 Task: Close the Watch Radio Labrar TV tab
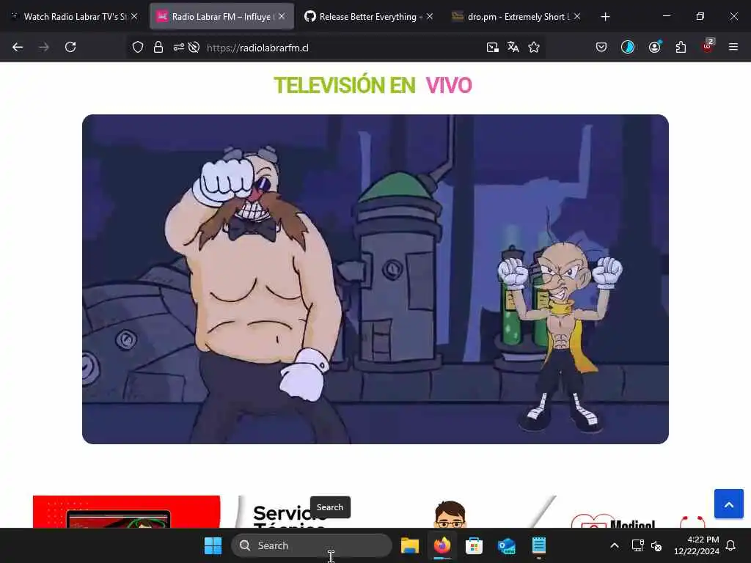coord(135,16)
